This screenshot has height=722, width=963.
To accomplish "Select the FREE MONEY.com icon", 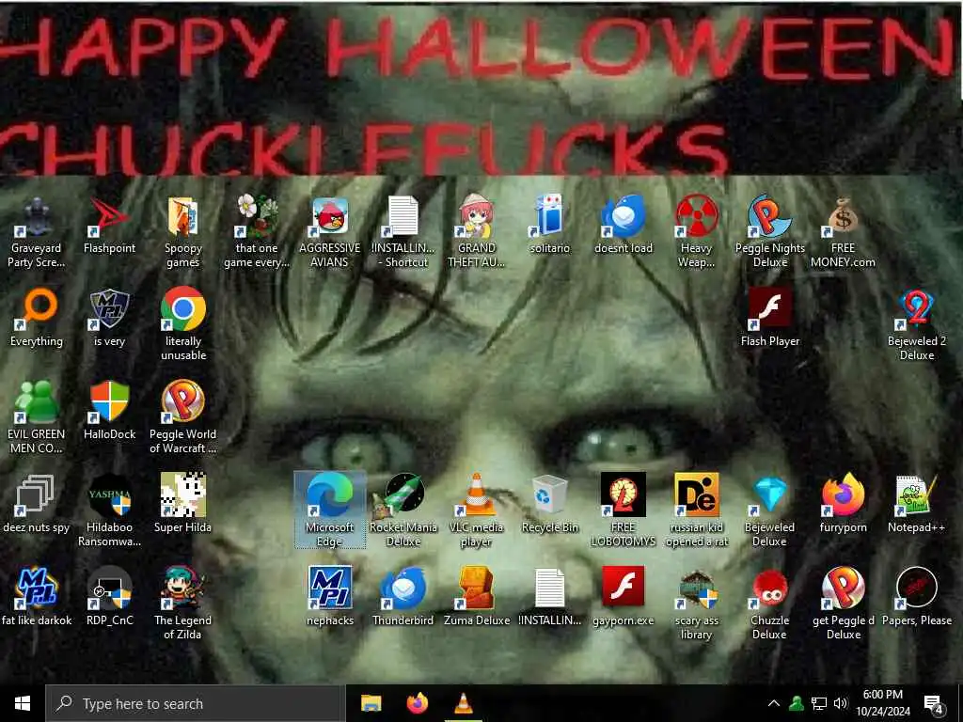I will [x=844, y=232].
